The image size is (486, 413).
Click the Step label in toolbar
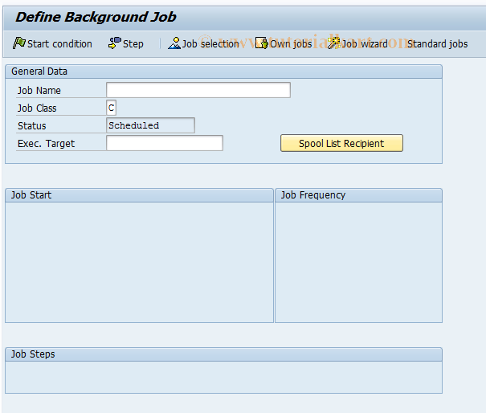[133, 44]
